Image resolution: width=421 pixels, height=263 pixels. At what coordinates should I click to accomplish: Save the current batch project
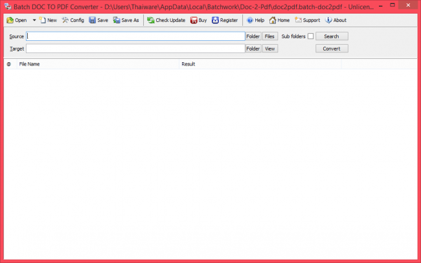[98, 20]
